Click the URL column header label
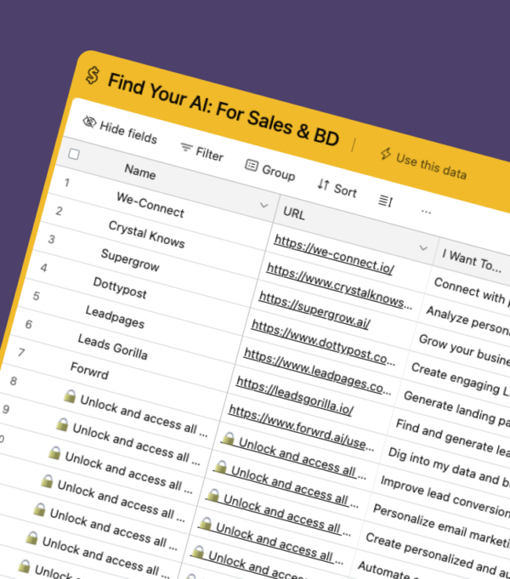The image size is (510, 579). [x=294, y=213]
